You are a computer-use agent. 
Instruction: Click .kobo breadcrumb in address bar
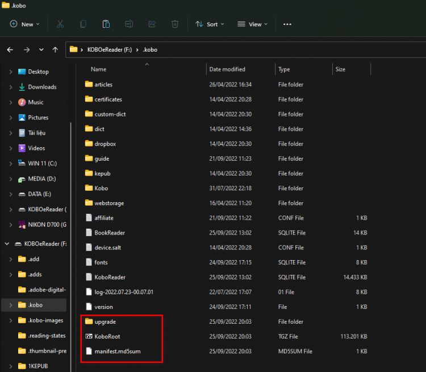[x=150, y=50]
